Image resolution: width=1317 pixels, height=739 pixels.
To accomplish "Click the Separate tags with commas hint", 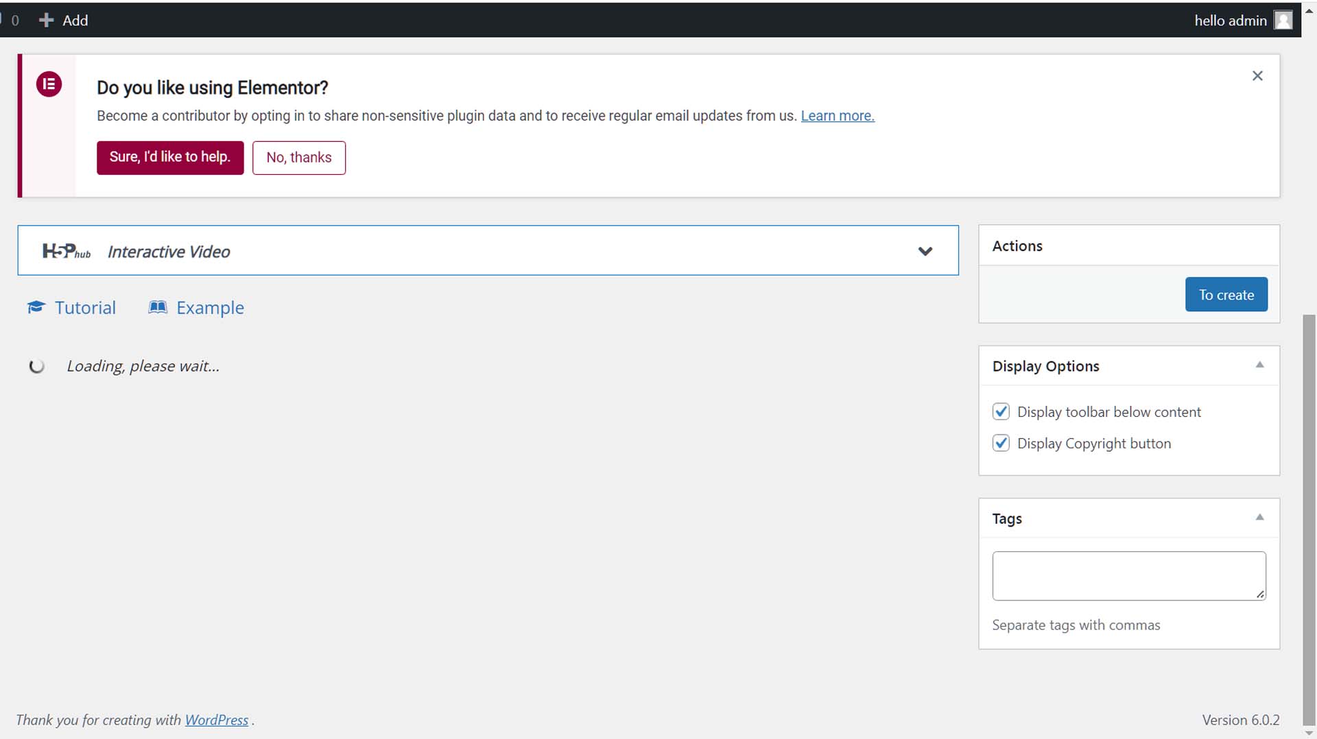I will click(1076, 625).
